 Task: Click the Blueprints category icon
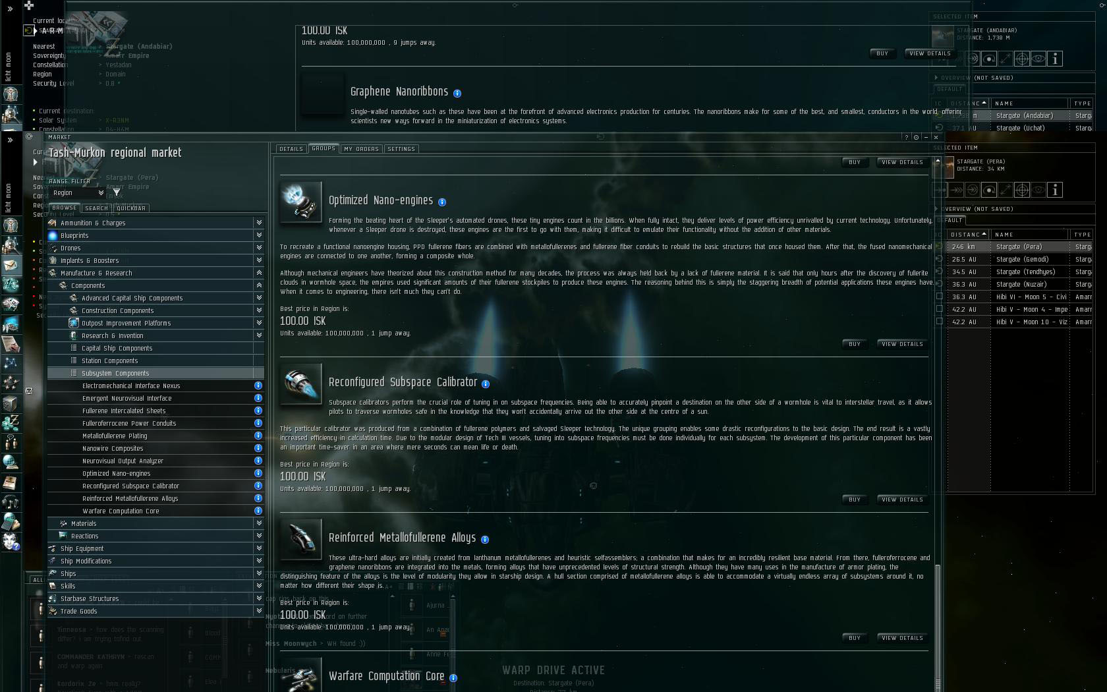(53, 235)
